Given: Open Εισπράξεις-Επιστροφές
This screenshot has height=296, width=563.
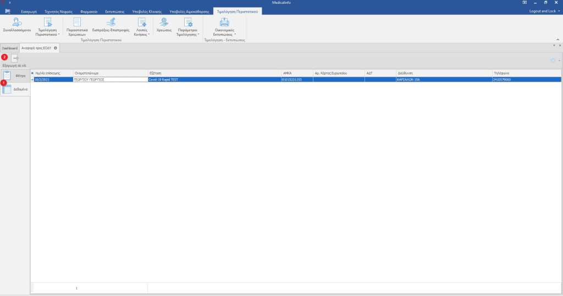Looking at the screenshot, I should [x=111, y=25].
